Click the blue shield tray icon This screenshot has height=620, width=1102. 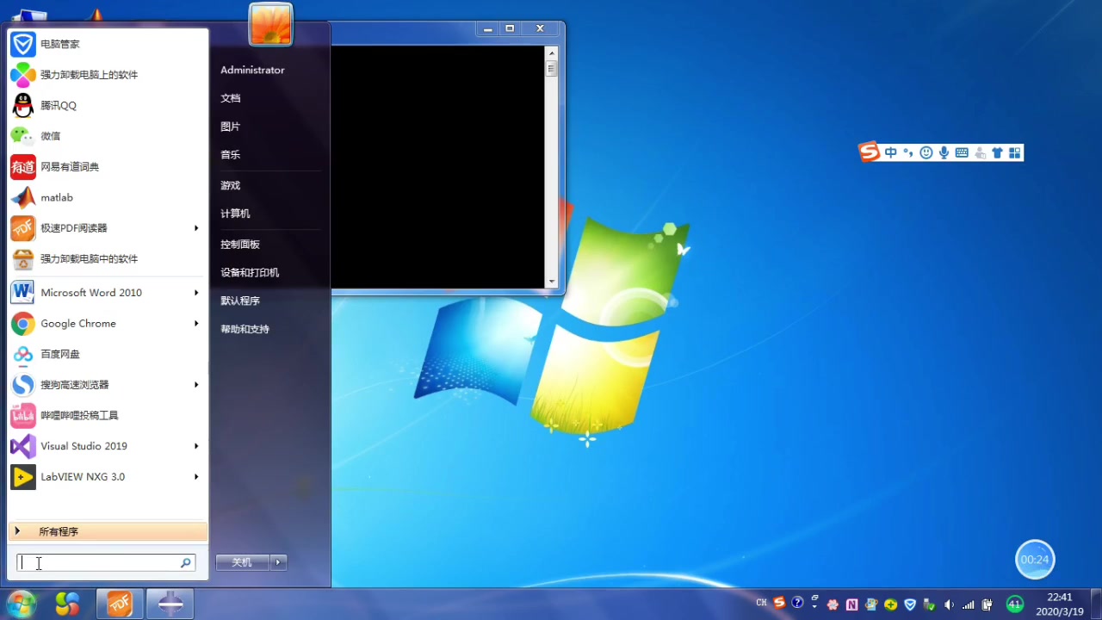pyautogui.click(x=909, y=604)
